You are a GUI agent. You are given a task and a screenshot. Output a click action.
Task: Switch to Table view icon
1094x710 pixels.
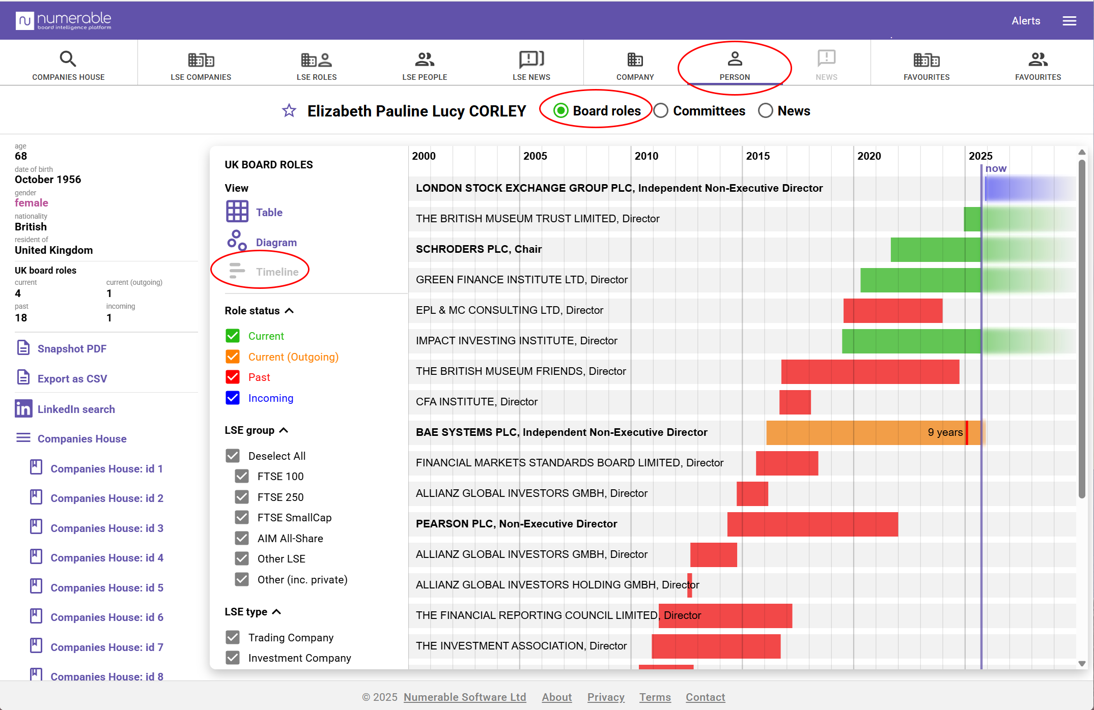(x=237, y=212)
